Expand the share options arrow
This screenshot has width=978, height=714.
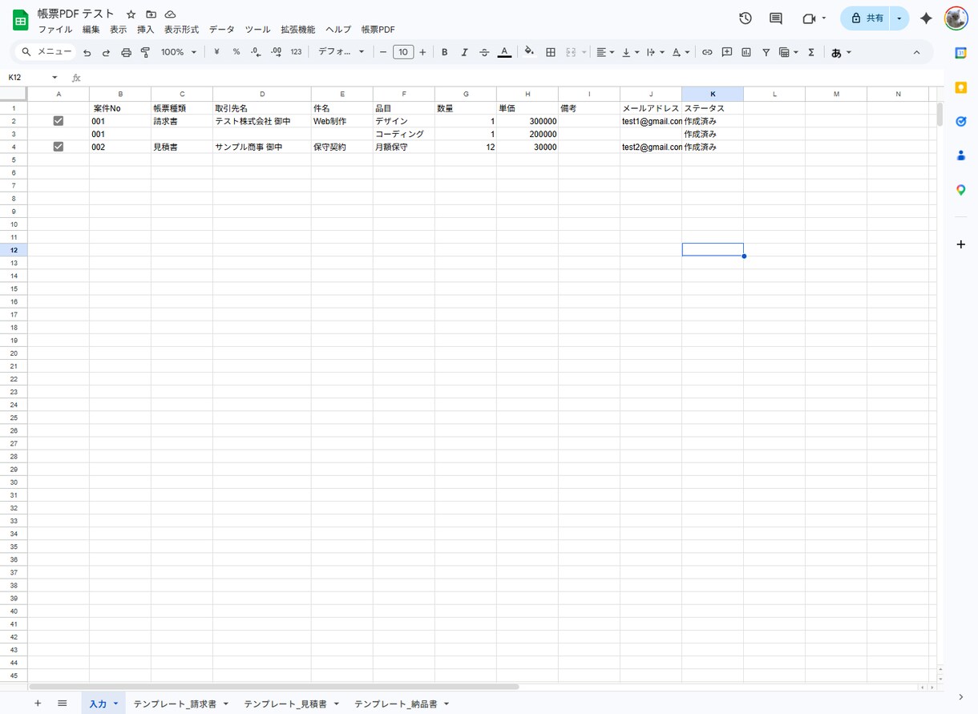[x=899, y=18]
